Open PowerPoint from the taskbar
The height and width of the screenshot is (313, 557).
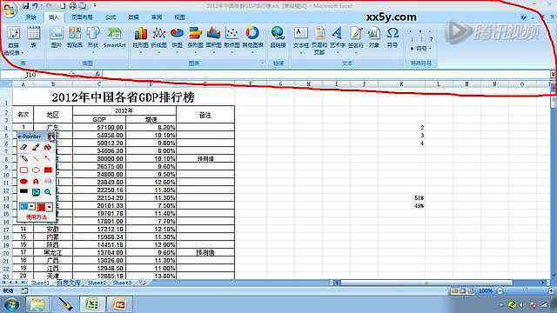tap(118, 304)
